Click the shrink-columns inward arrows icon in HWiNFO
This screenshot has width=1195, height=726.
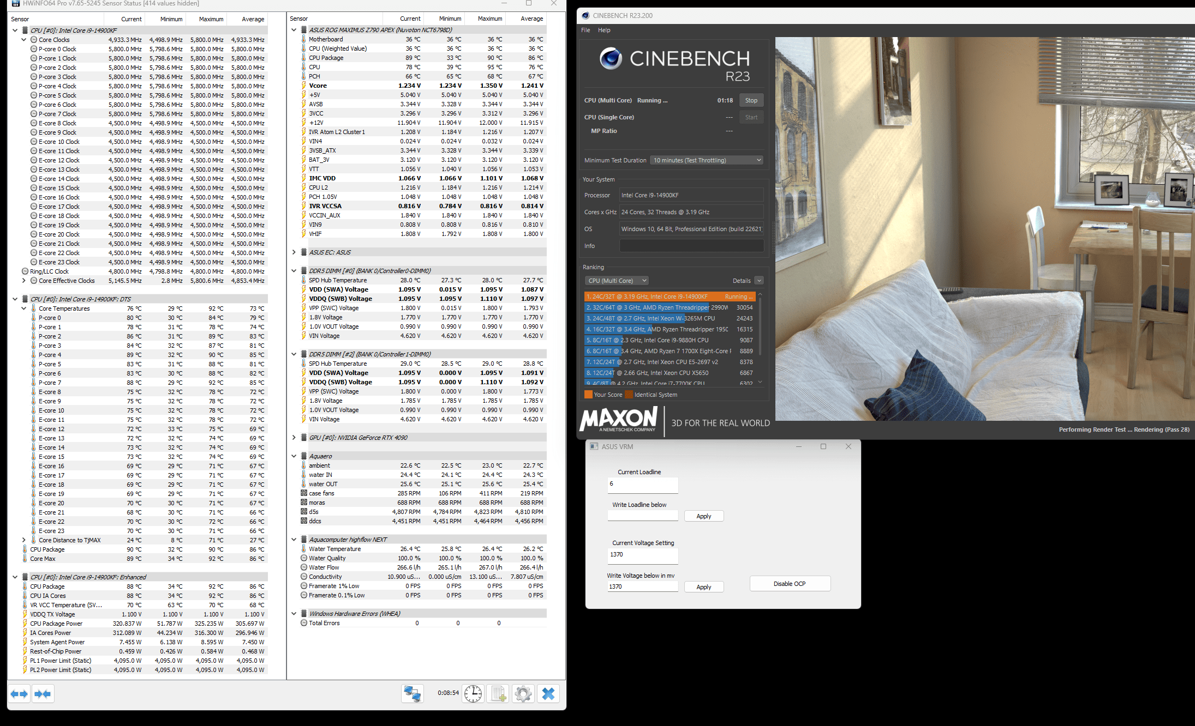click(x=43, y=694)
